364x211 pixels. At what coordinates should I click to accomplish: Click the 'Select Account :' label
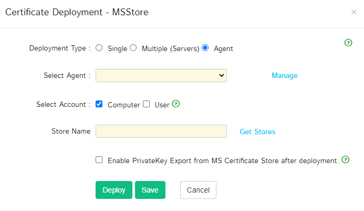[64, 104]
